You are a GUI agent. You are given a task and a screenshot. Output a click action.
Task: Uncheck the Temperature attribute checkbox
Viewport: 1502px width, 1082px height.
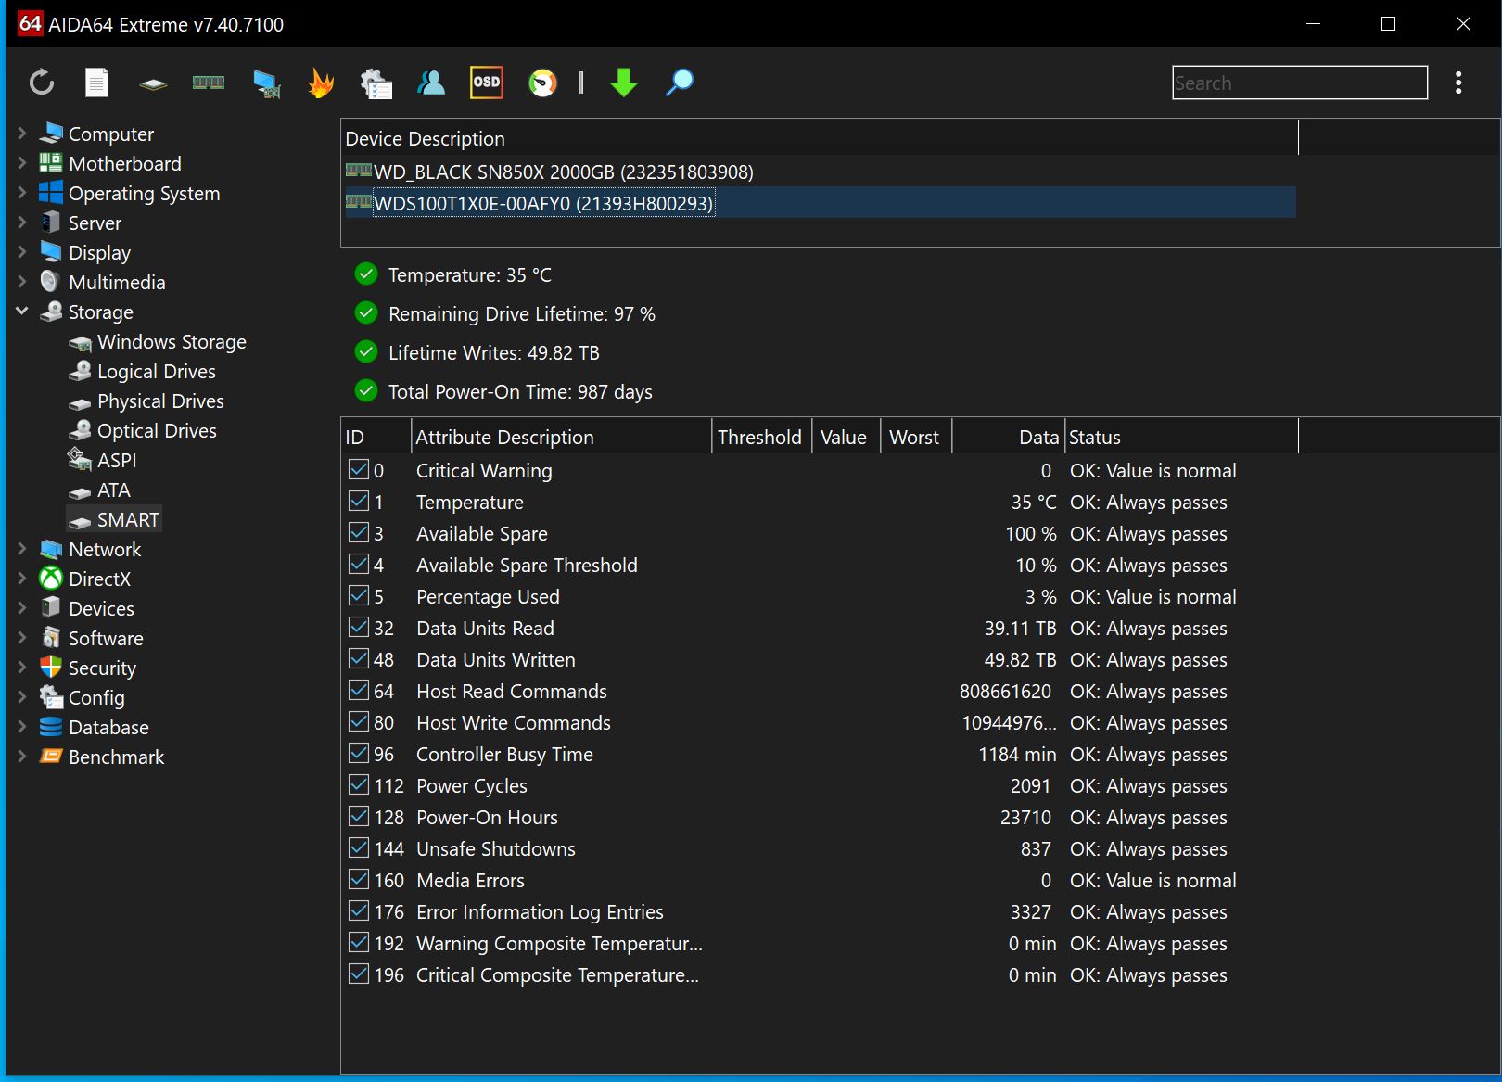[x=359, y=501]
